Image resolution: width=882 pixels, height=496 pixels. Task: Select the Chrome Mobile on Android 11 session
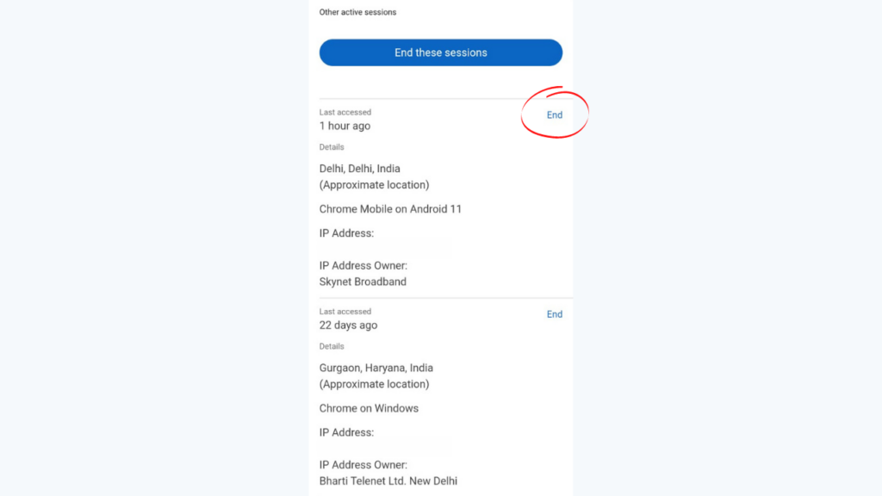point(389,208)
